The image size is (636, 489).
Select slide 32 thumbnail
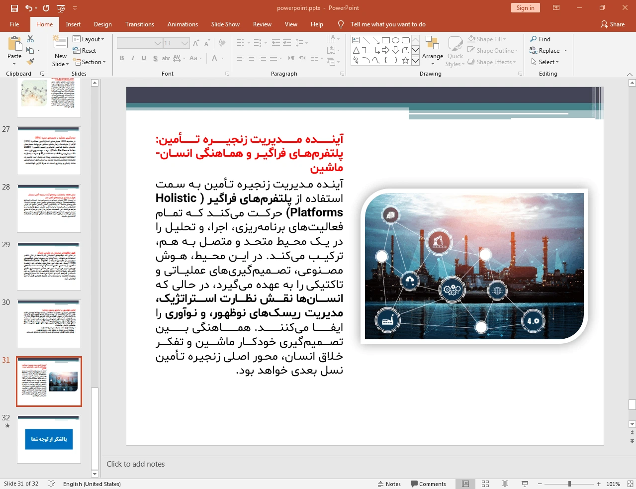click(x=49, y=439)
